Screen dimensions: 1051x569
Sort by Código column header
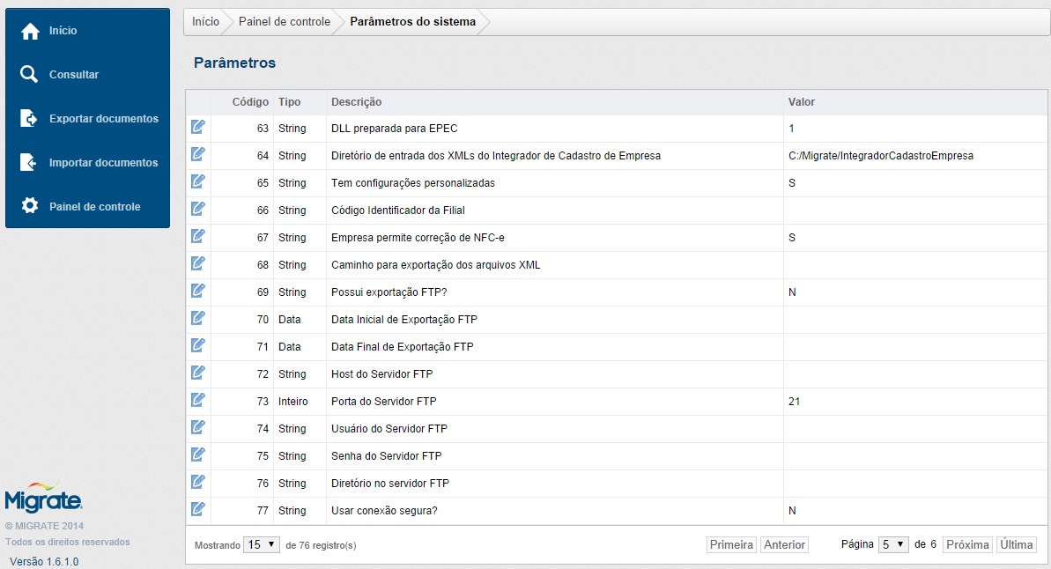click(x=250, y=102)
